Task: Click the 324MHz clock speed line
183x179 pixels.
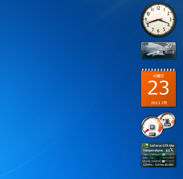Action: point(158,165)
